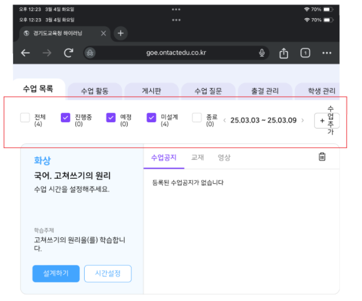Enable the 종료 checkbox

(197, 118)
